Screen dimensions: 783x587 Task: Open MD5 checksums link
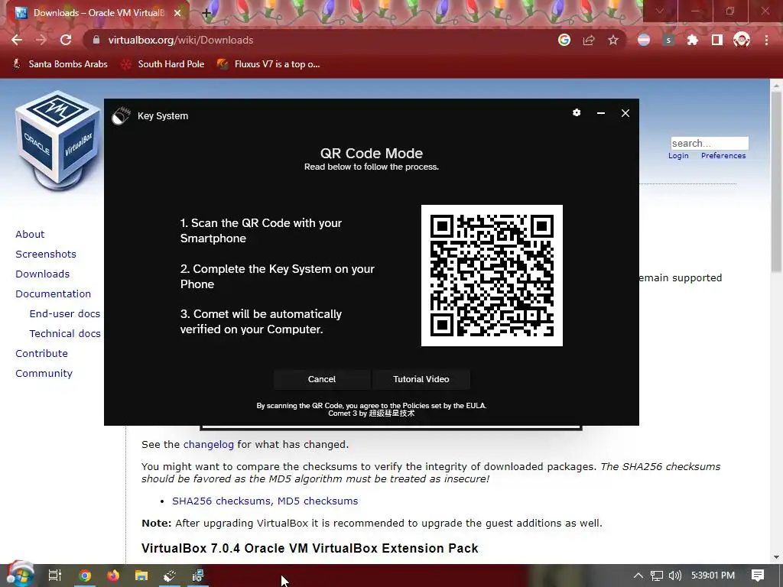pyautogui.click(x=317, y=501)
